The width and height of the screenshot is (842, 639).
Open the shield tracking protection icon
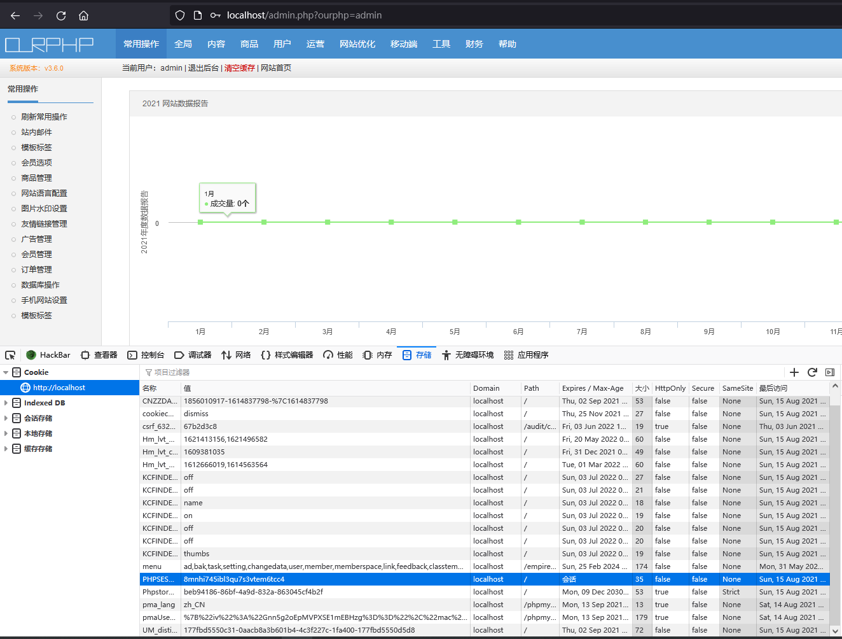coord(180,15)
